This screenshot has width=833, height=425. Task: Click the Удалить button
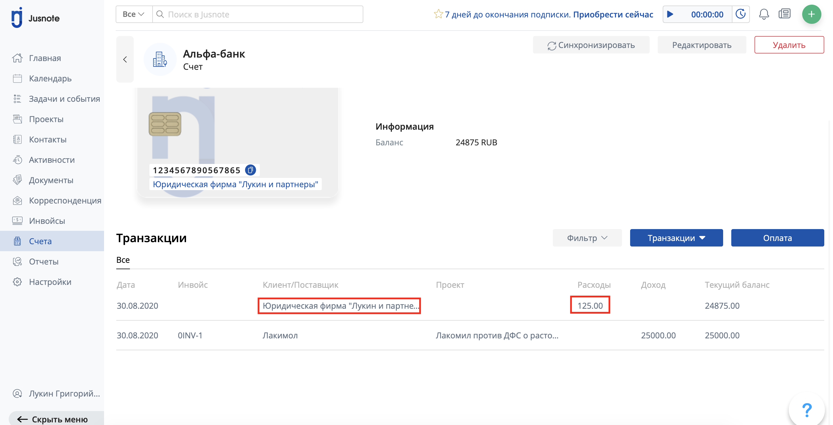tap(789, 45)
